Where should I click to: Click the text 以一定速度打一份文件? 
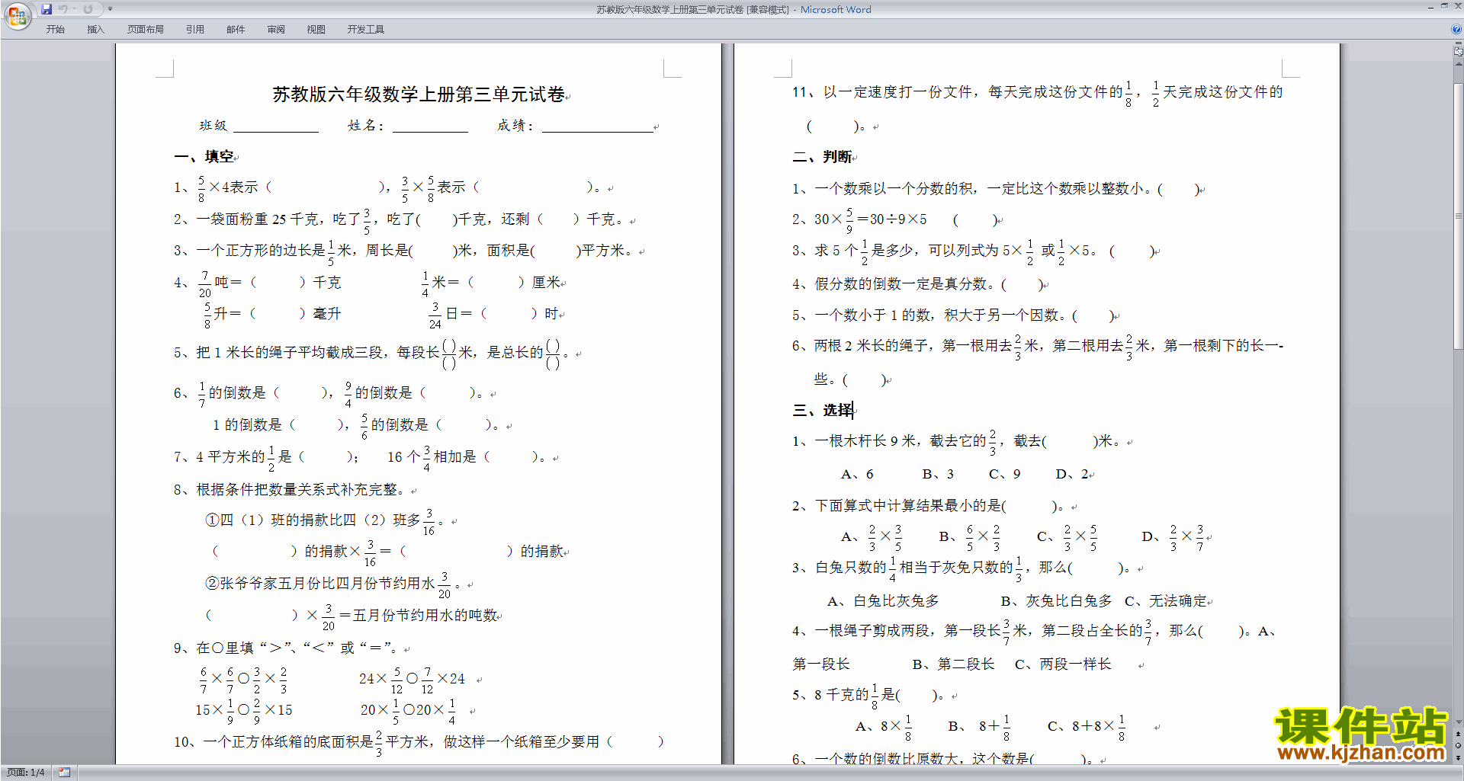point(898,92)
